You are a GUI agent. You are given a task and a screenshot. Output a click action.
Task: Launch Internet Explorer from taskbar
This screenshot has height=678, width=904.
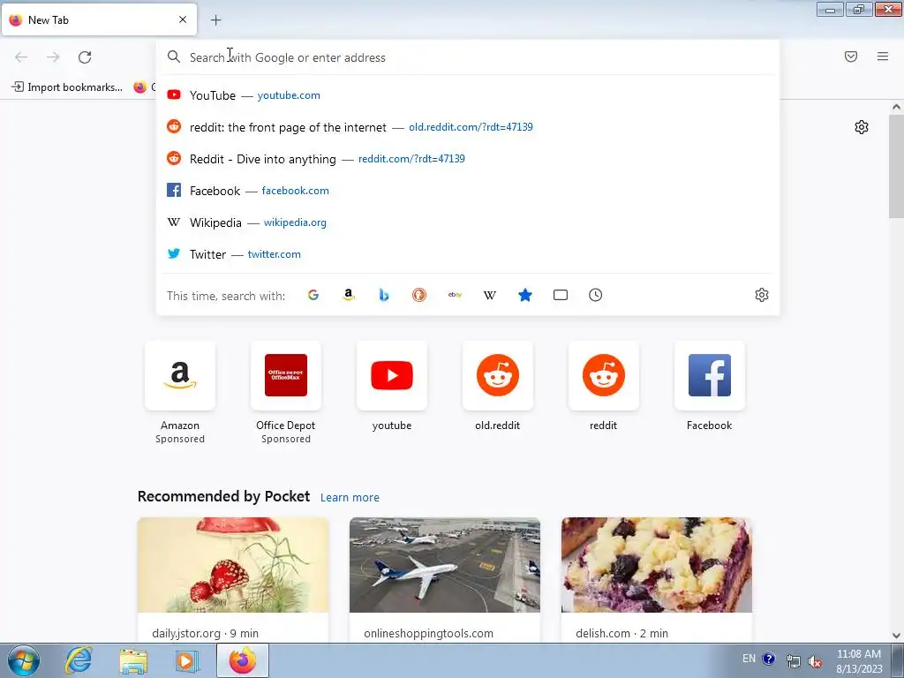pyautogui.click(x=78, y=660)
